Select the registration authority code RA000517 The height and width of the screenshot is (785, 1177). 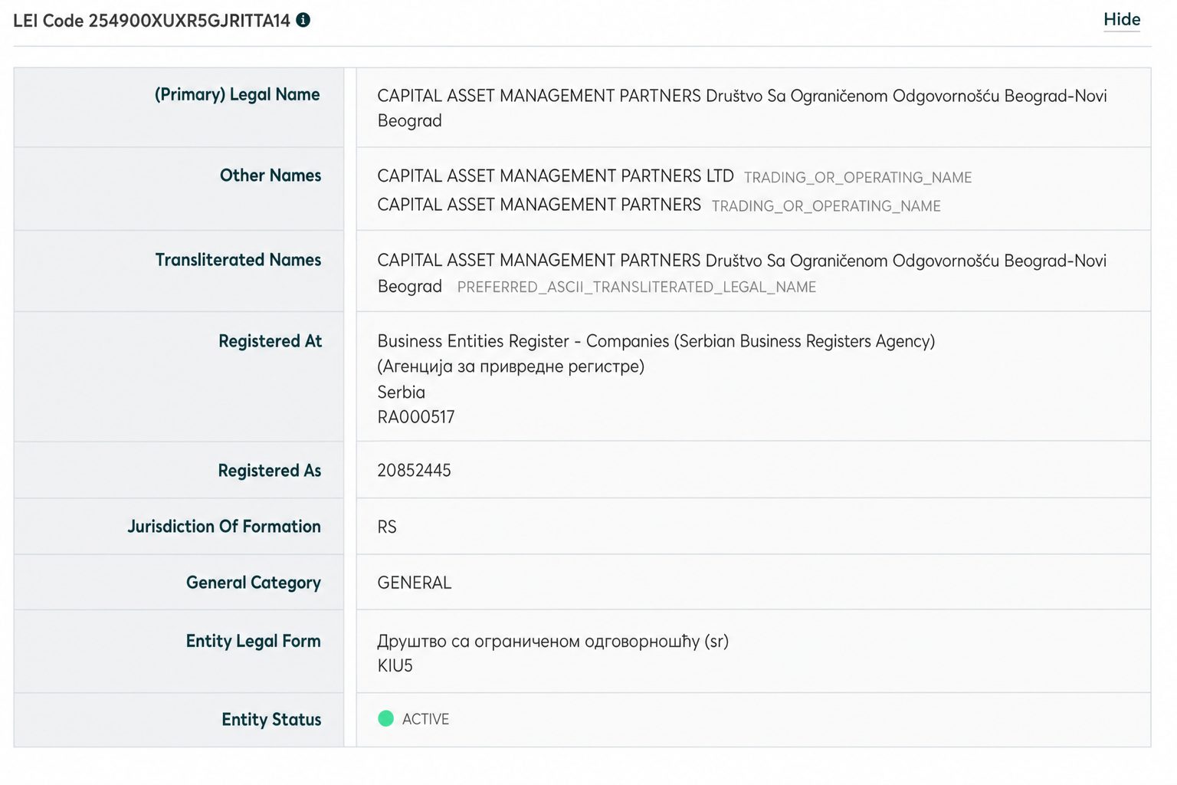pyautogui.click(x=416, y=417)
